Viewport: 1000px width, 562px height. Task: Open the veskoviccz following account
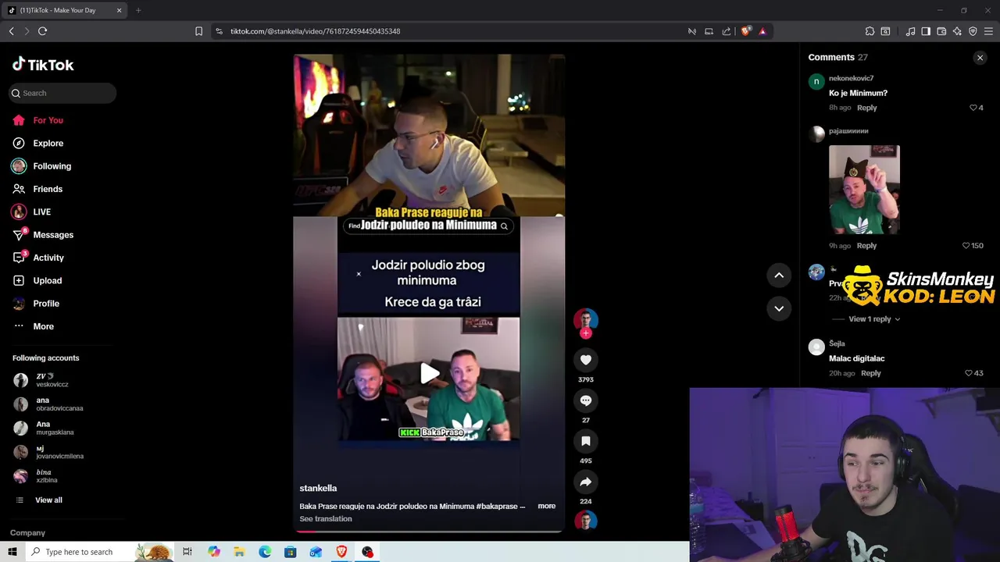click(x=52, y=380)
